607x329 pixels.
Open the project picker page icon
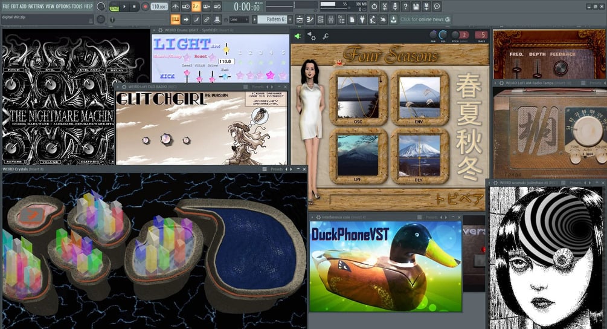(x=352, y=19)
